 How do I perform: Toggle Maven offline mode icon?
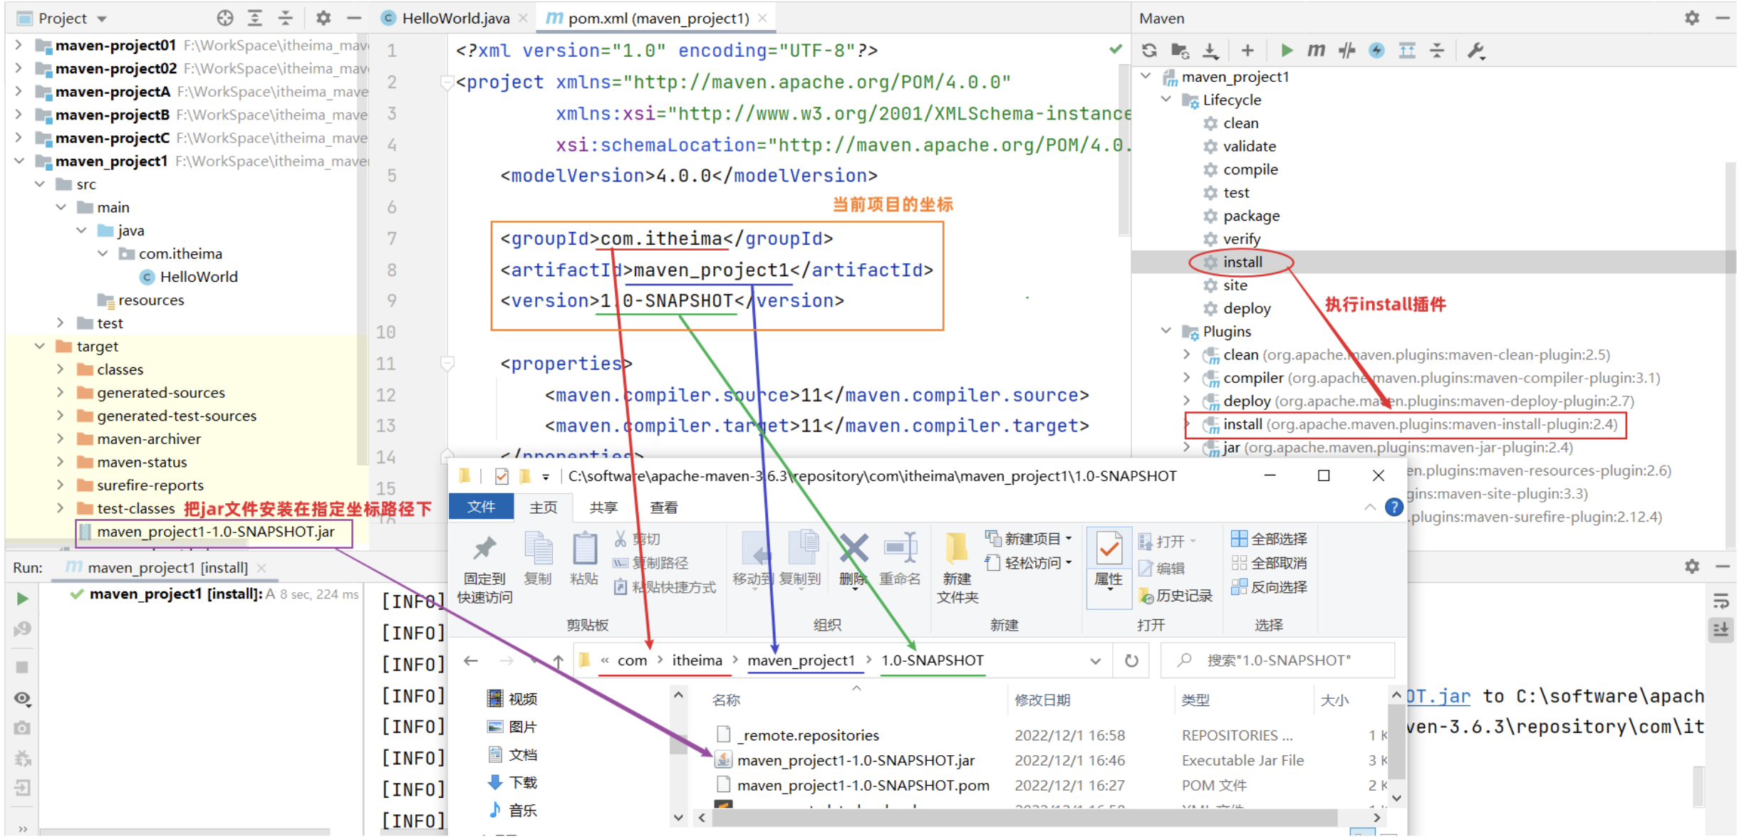click(x=1346, y=51)
